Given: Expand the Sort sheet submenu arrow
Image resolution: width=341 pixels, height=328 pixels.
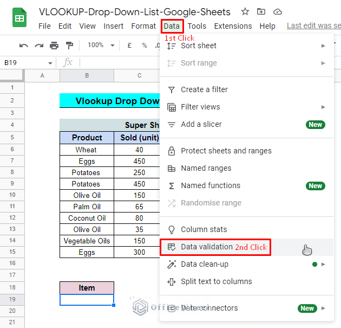Looking at the screenshot, I should coord(323,46).
